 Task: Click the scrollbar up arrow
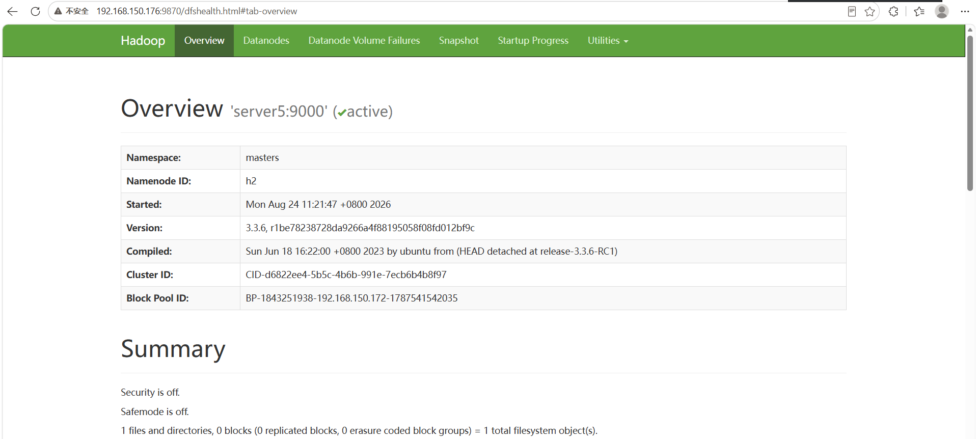tap(970, 30)
